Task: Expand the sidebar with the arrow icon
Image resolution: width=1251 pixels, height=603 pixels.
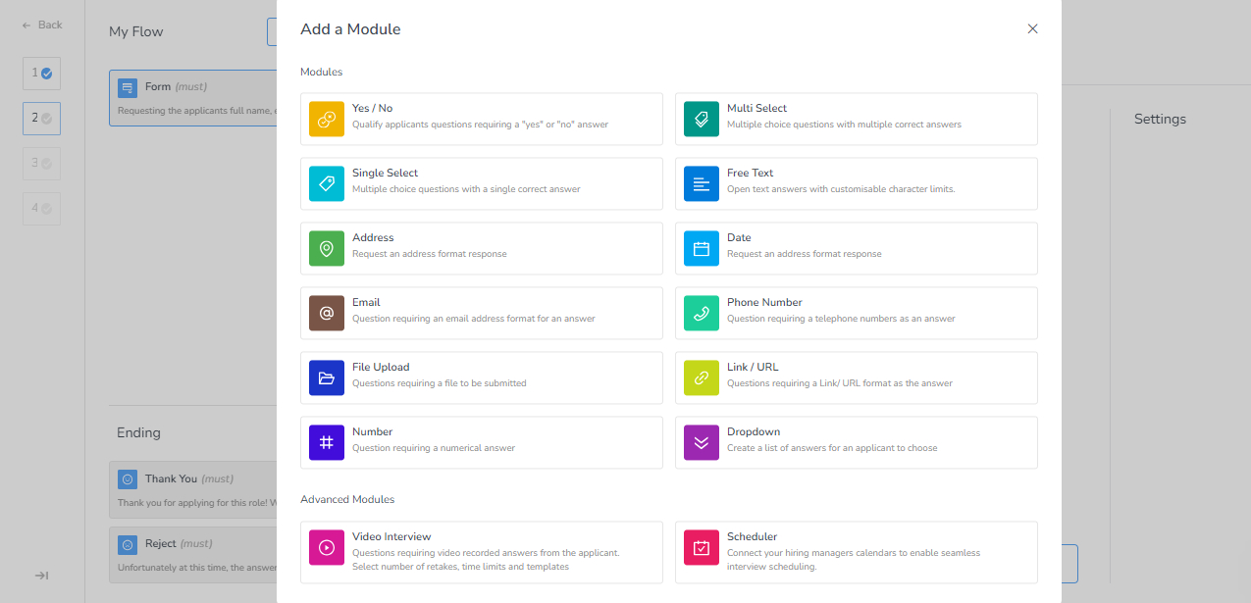Action: (x=42, y=576)
